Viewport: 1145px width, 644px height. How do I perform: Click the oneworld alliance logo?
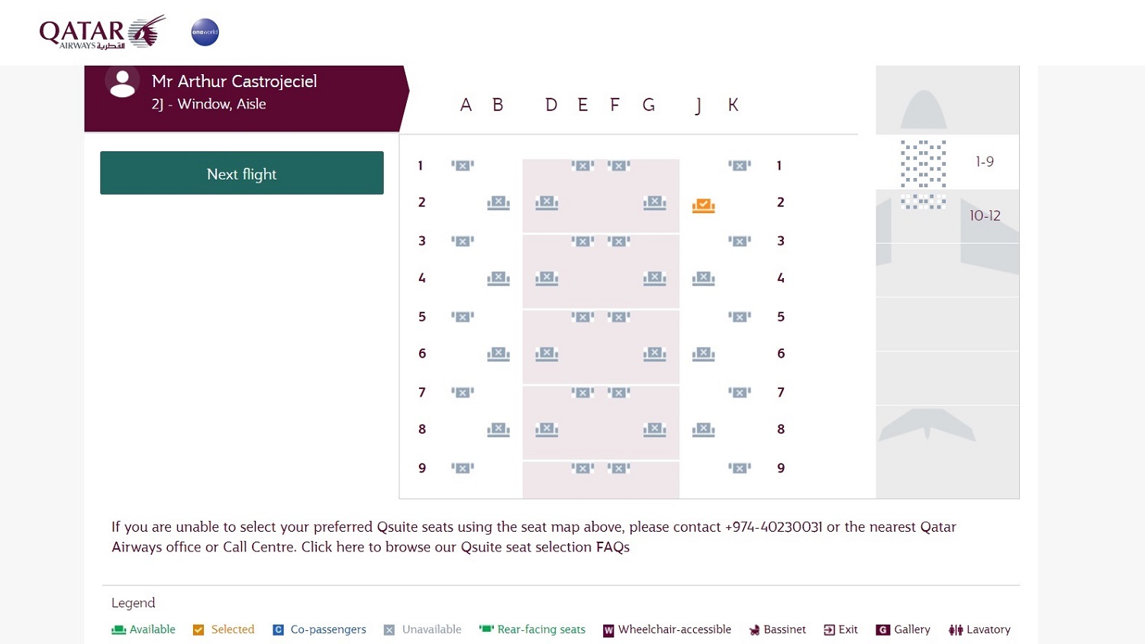click(x=205, y=32)
